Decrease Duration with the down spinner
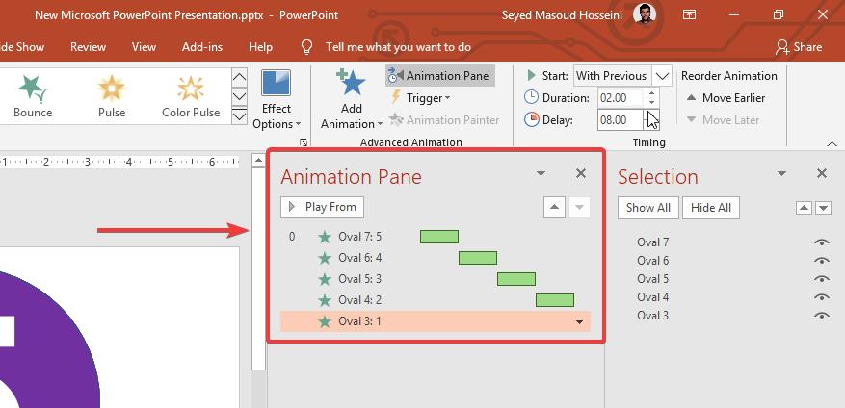This screenshot has height=408, width=845. [x=651, y=103]
